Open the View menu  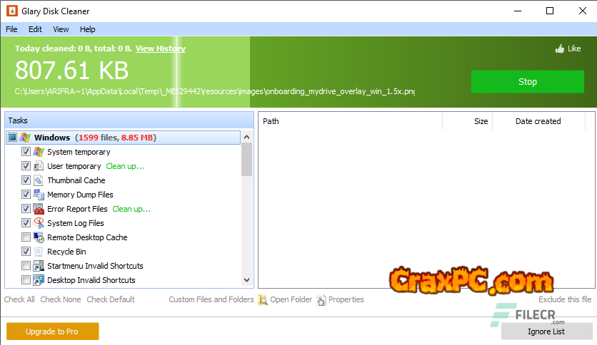[61, 29]
